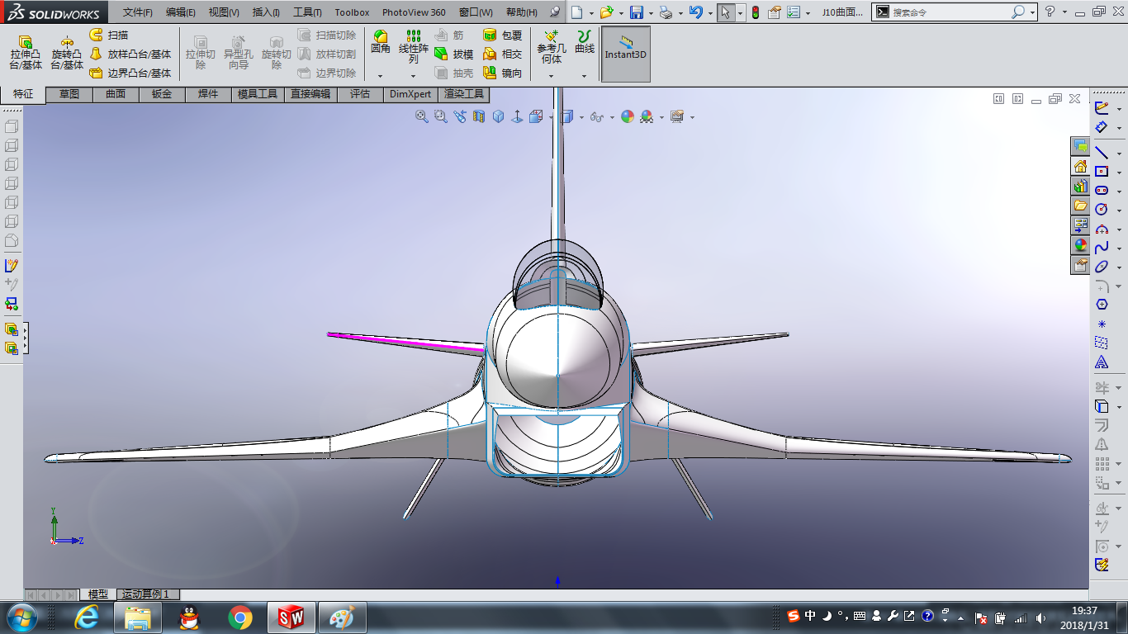1128x634 pixels.
Task: Open dropdown arrow under Curves (曲线)
Action: pyautogui.click(x=585, y=76)
